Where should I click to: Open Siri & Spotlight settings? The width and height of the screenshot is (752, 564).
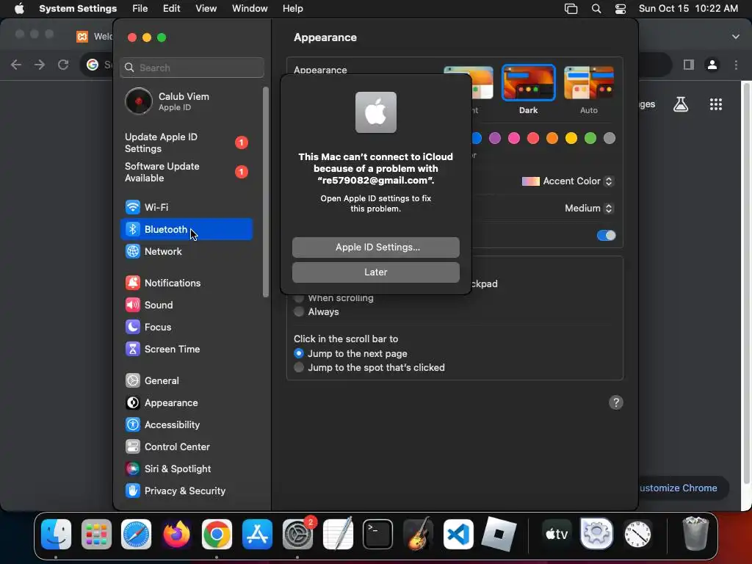click(186, 469)
